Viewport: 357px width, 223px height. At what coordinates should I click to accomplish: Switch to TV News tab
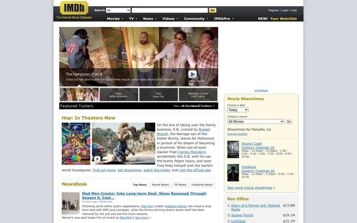coord(180,185)
